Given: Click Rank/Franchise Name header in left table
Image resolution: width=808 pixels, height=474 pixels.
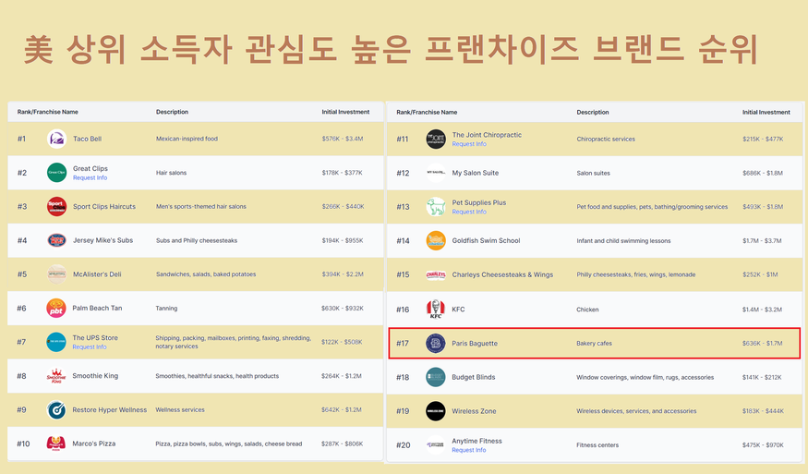Looking at the screenshot, I should click(48, 112).
